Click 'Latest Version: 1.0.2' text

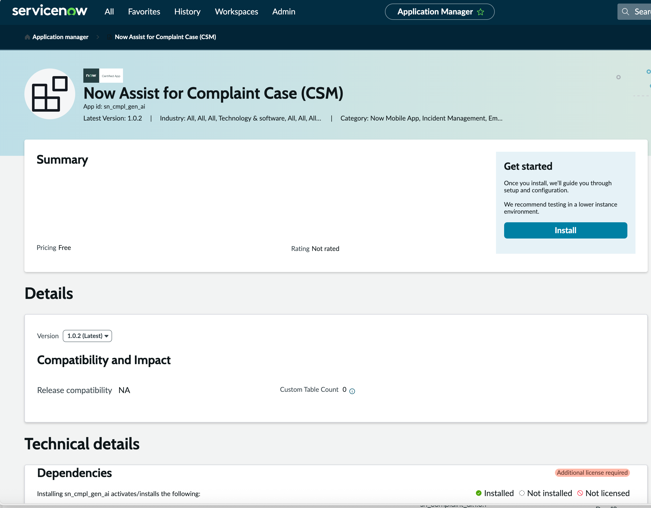pos(113,118)
